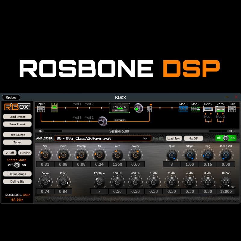
Task: Click the blue Slope knob
Action: click(x=190, y=155)
